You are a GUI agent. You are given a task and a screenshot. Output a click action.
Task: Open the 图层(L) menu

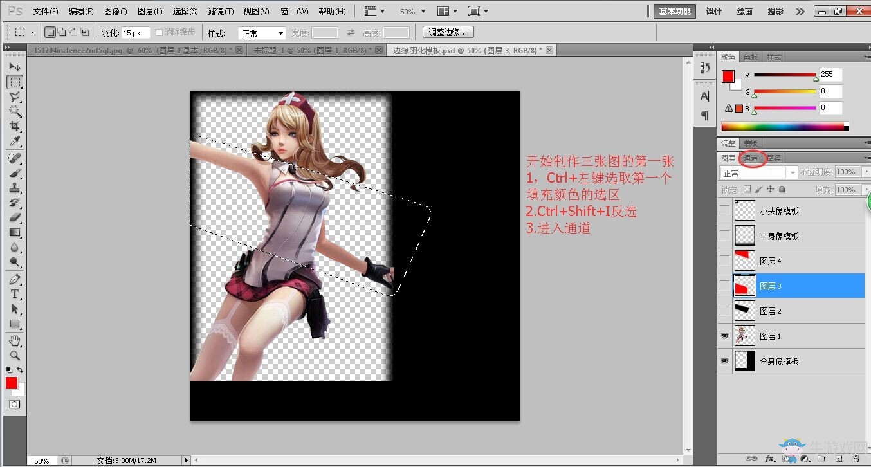tap(150, 12)
